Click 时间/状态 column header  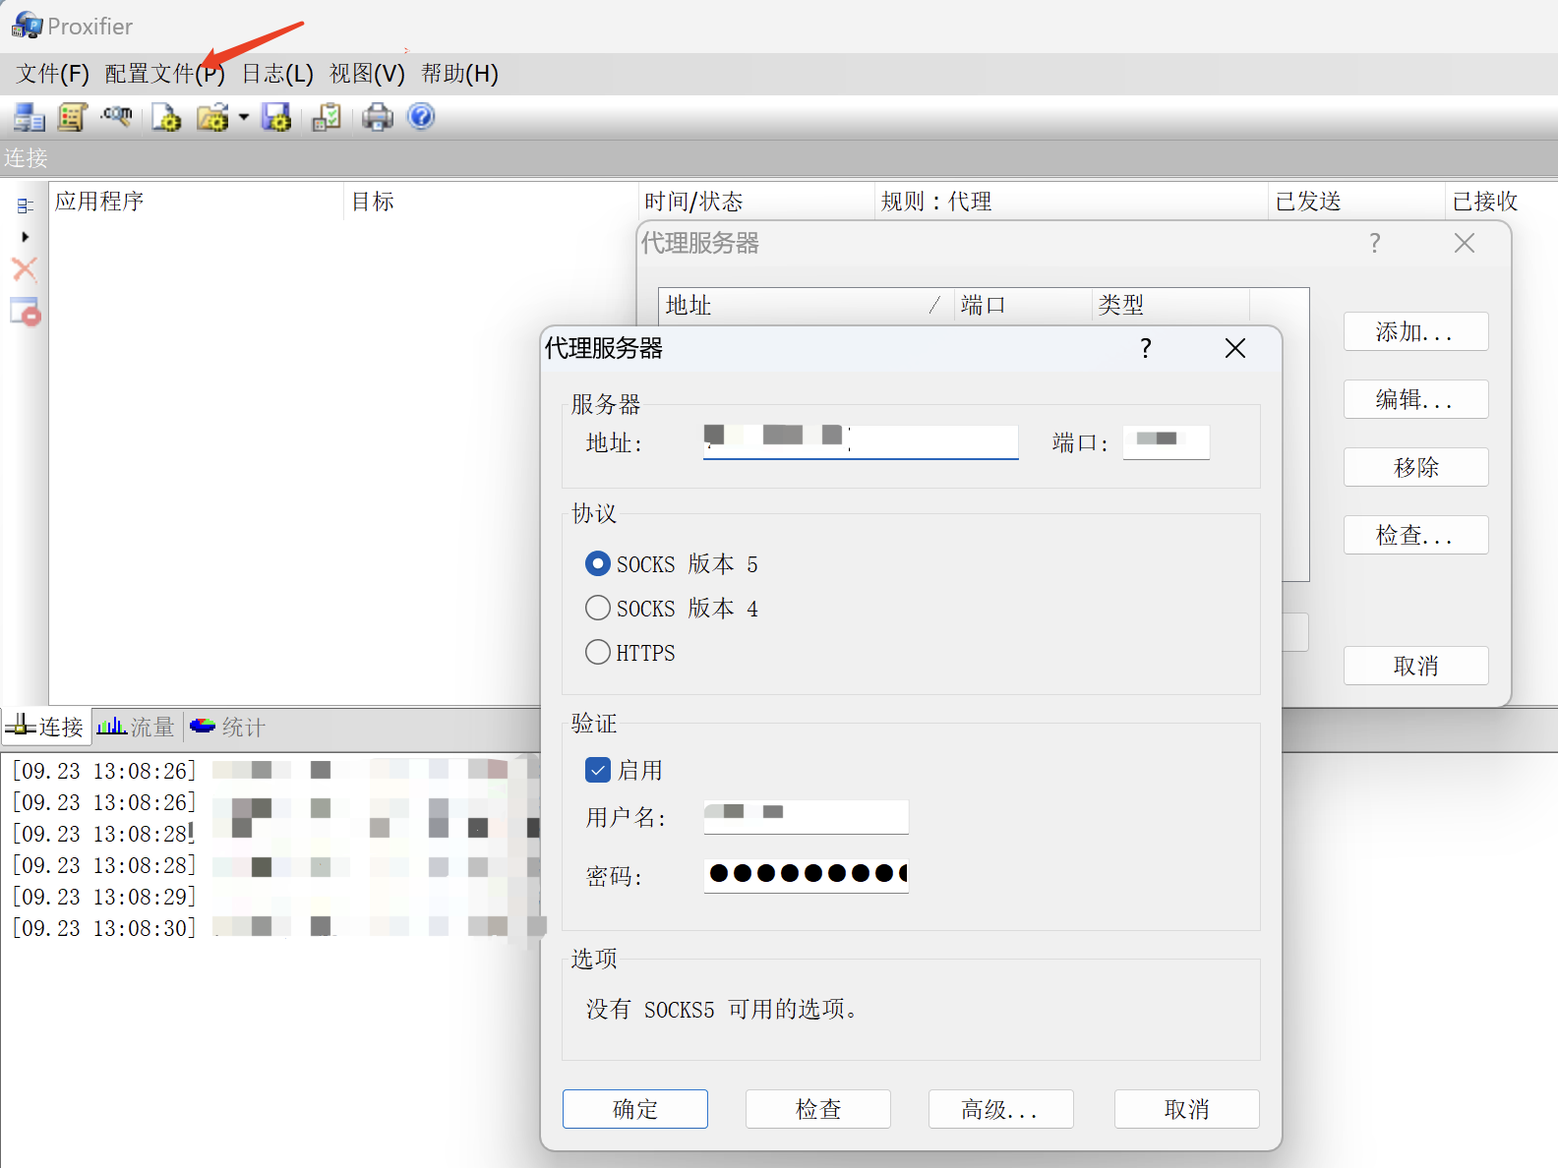tap(755, 202)
